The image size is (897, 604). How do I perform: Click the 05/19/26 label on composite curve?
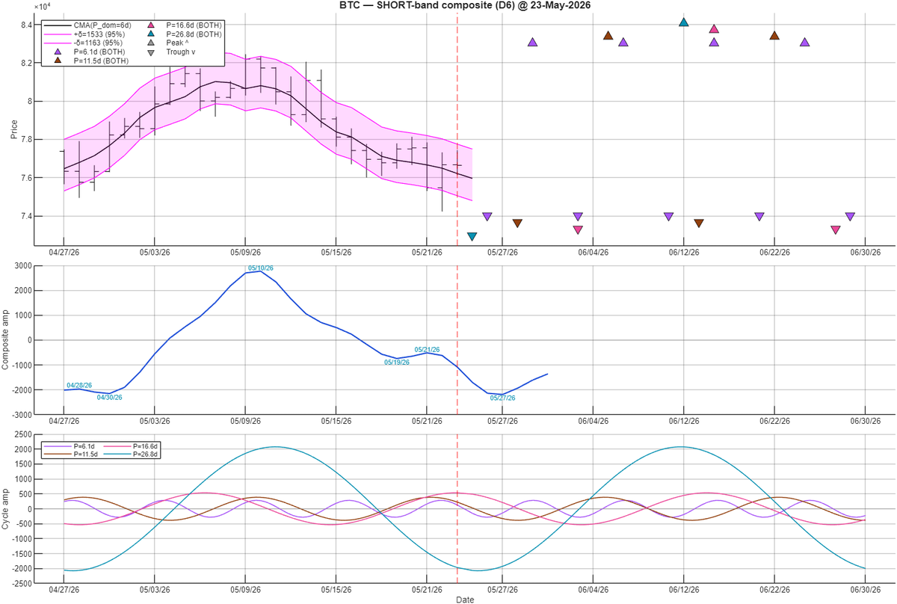[x=397, y=362]
